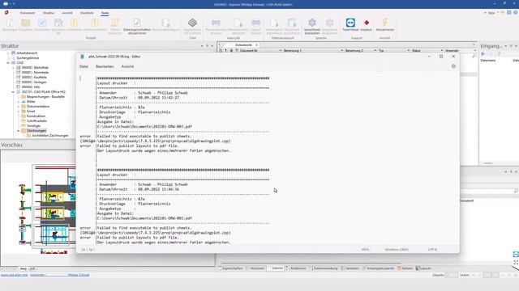Click Bilder folder icon in tree
The height and width of the screenshot is (291, 519).
point(24,102)
